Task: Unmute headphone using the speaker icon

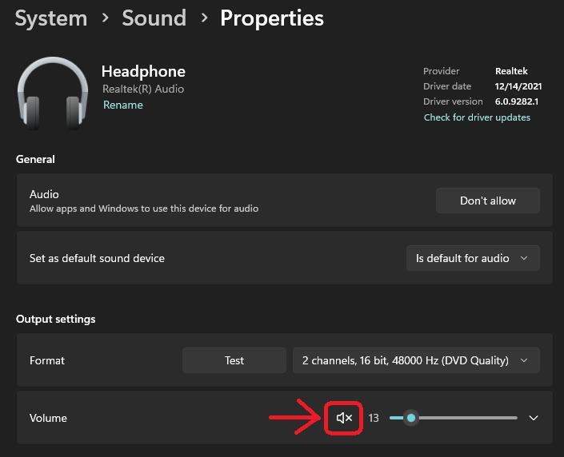Action: point(344,418)
